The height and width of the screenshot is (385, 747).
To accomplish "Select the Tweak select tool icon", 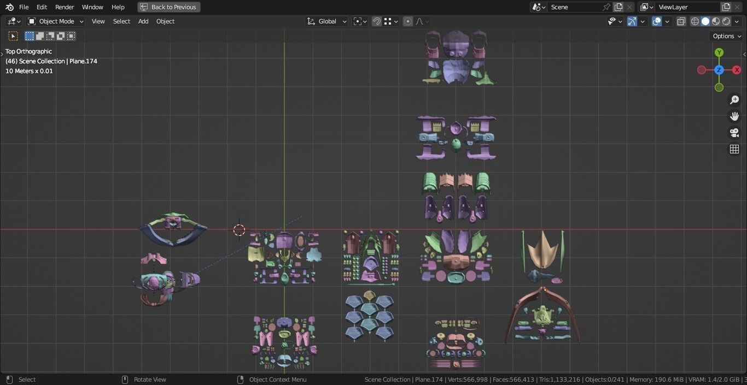I will (13, 36).
